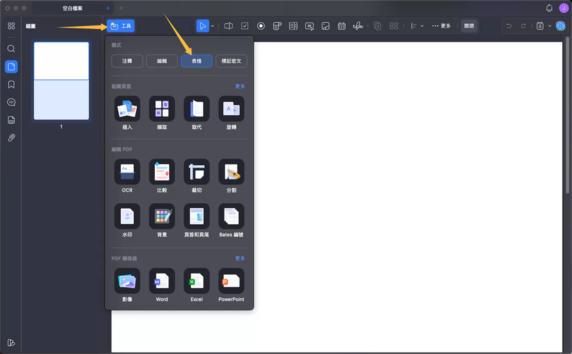572x354 pixels.
Task: Expand the align fields dropdown arrow
Action: click(x=422, y=26)
